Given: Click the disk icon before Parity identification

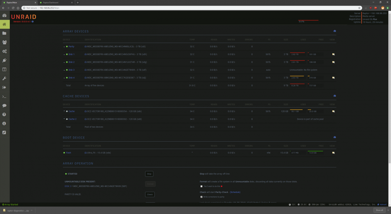Looking at the screenshot, I should tap(86, 47).
